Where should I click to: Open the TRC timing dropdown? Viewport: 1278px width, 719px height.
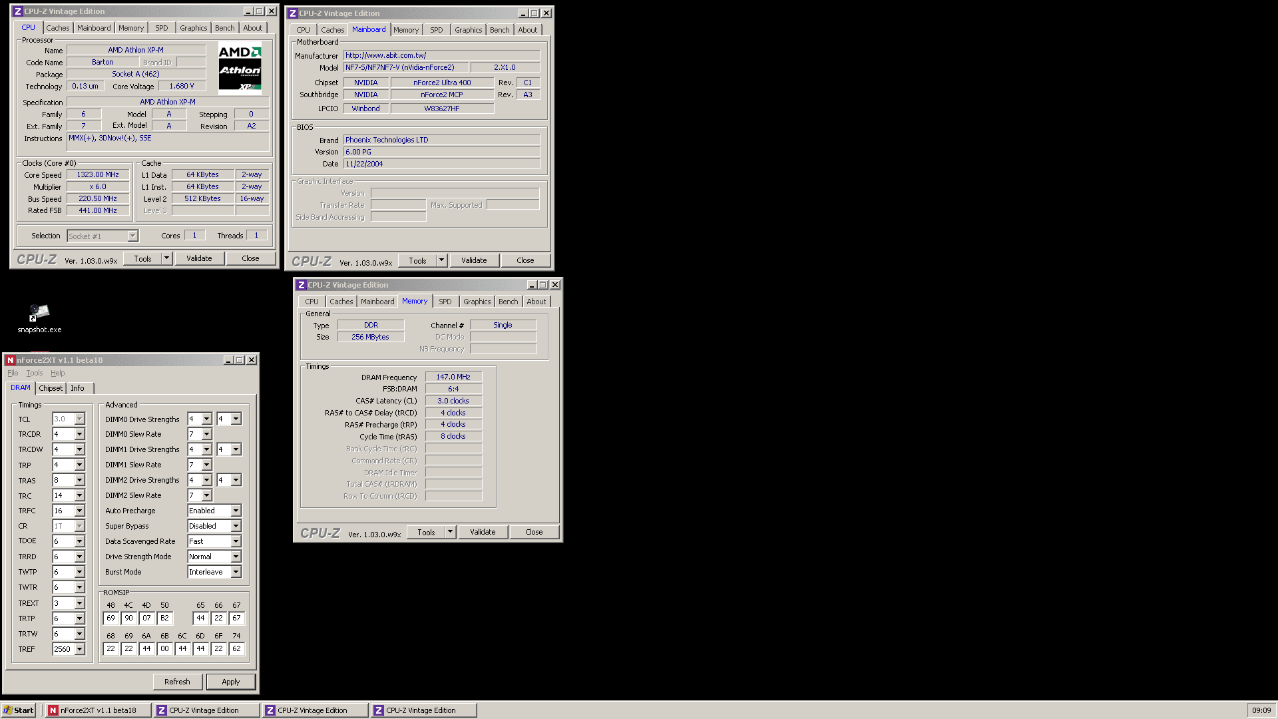(79, 495)
